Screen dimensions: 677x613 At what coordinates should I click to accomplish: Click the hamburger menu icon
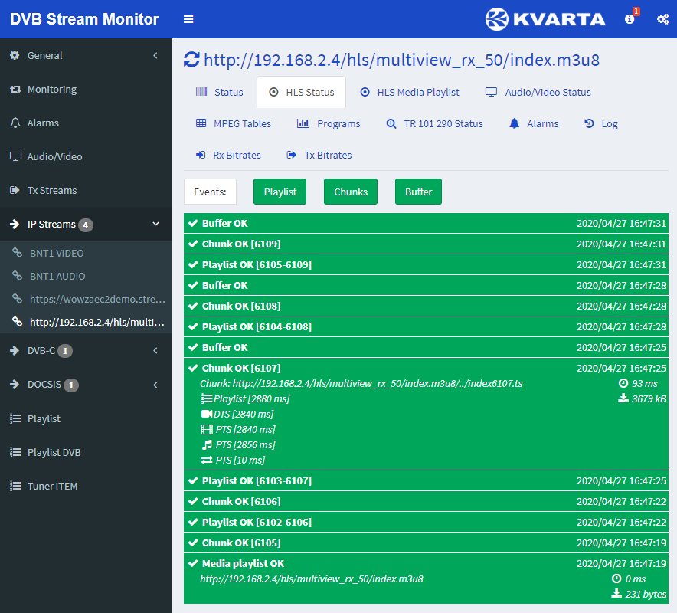point(188,19)
